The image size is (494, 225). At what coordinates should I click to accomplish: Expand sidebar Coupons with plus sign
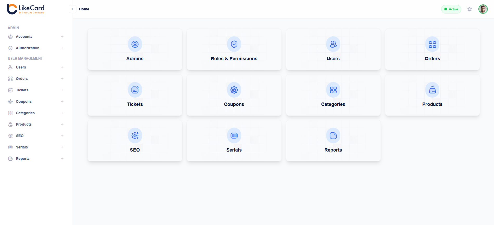pos(62,101)
